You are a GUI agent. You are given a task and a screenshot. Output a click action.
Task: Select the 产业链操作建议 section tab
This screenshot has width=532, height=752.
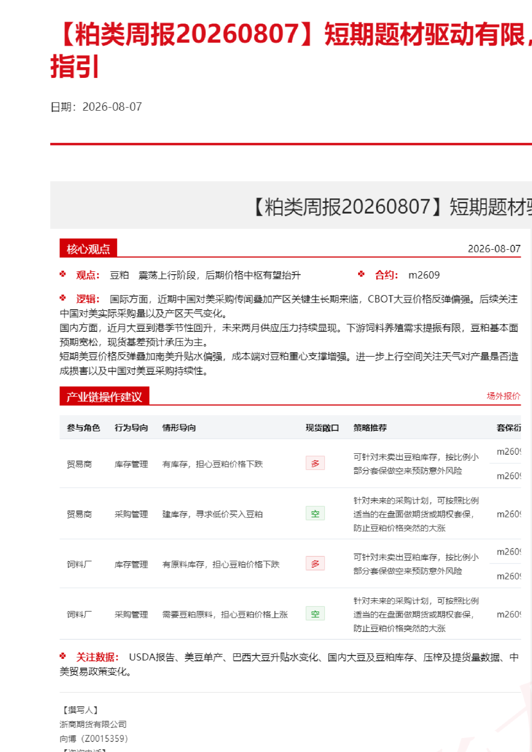point(104,396)
